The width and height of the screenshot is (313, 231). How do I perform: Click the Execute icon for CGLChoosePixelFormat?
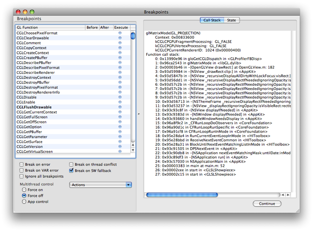pos(120,33)
